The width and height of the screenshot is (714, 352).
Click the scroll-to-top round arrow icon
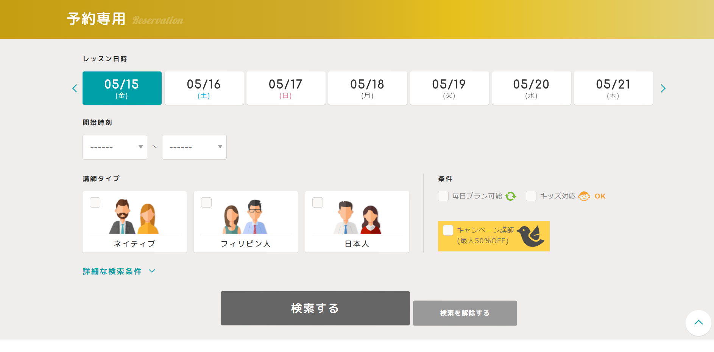[x=698, y=323]
